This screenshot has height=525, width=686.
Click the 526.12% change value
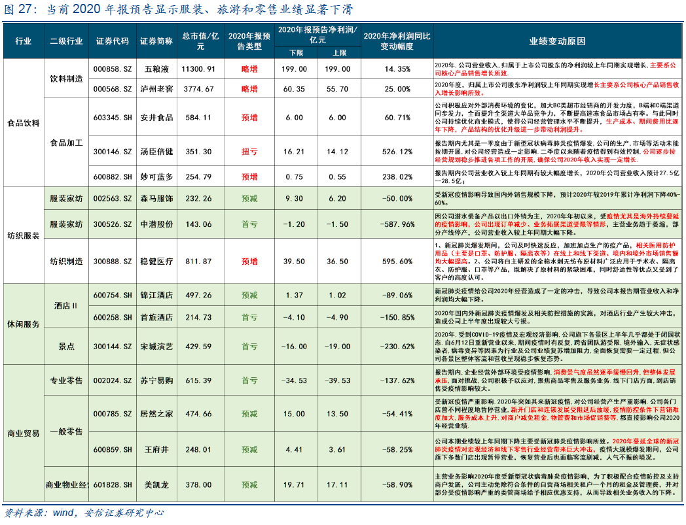tap(397, 152)
